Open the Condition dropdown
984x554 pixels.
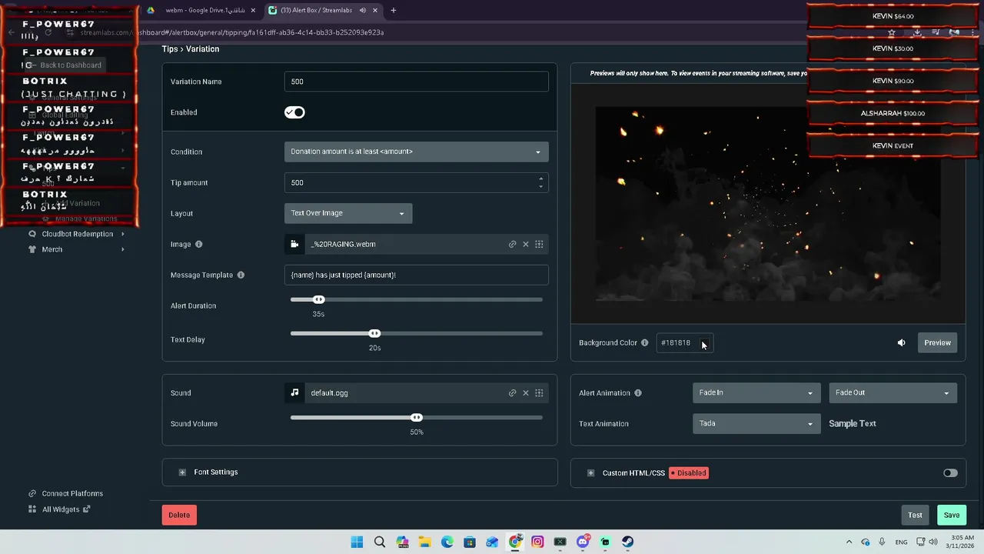[416, 152]
